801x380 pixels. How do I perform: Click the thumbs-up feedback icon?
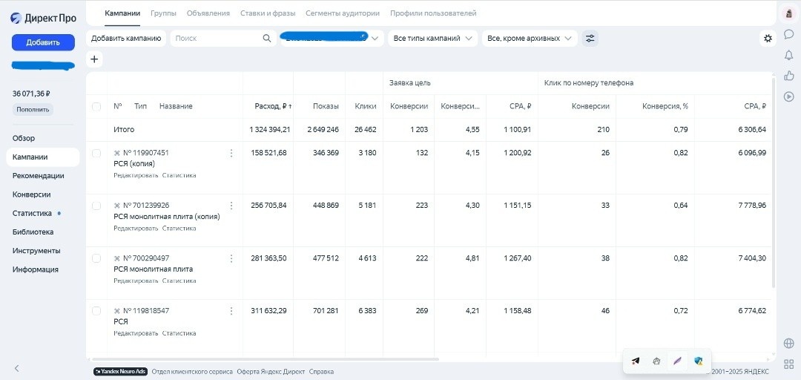788,76
